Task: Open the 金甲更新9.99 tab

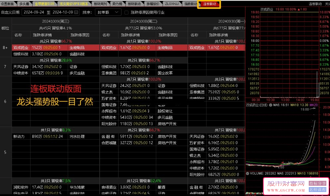Action: click(44, 4)
